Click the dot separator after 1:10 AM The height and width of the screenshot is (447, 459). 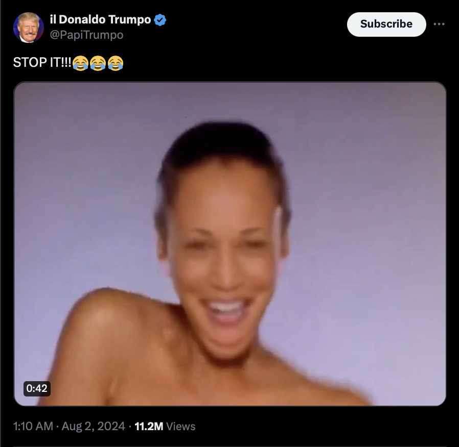click(x=58, y=427)
